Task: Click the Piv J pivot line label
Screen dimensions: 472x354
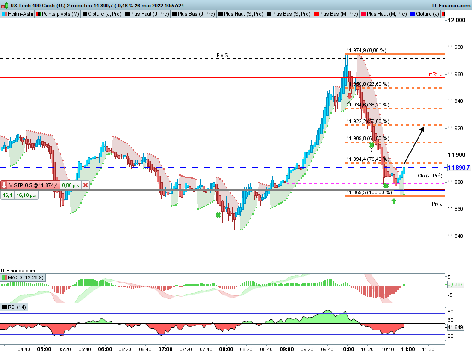Action: (x=437, y=204)
